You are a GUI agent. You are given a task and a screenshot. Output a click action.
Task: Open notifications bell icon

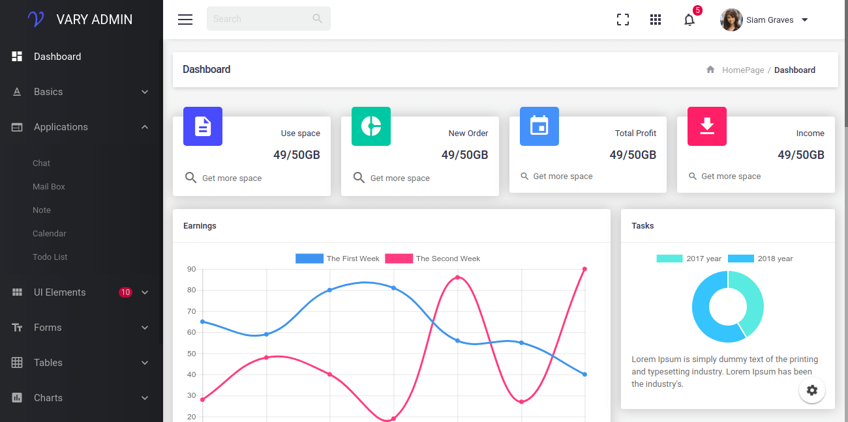689,20
